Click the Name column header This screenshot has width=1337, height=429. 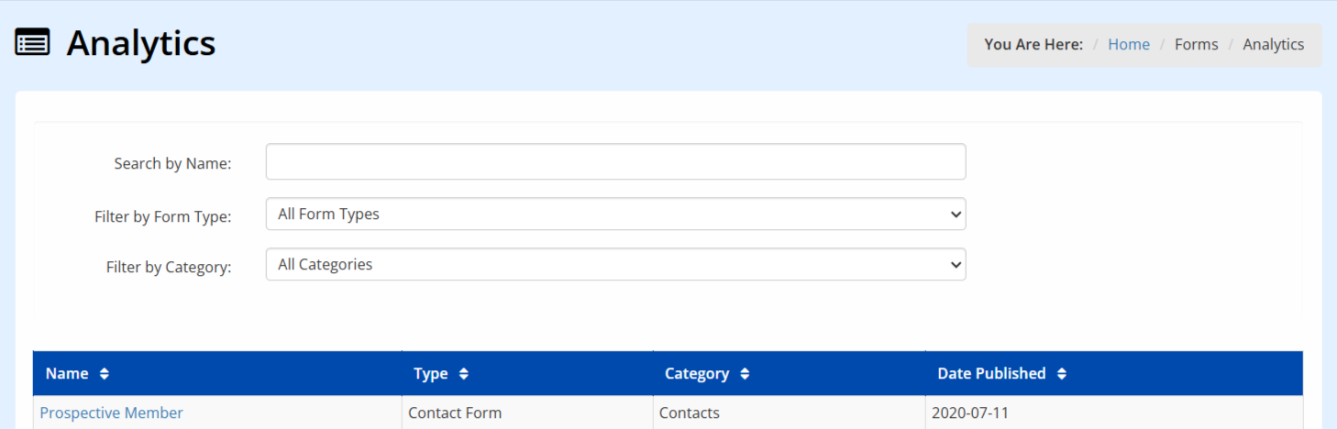point(67,374)
